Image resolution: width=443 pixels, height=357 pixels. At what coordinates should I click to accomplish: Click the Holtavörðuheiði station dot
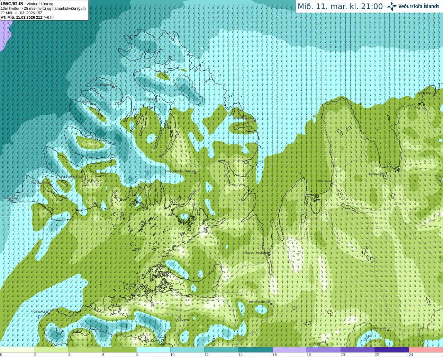click(x=271, y=304)
